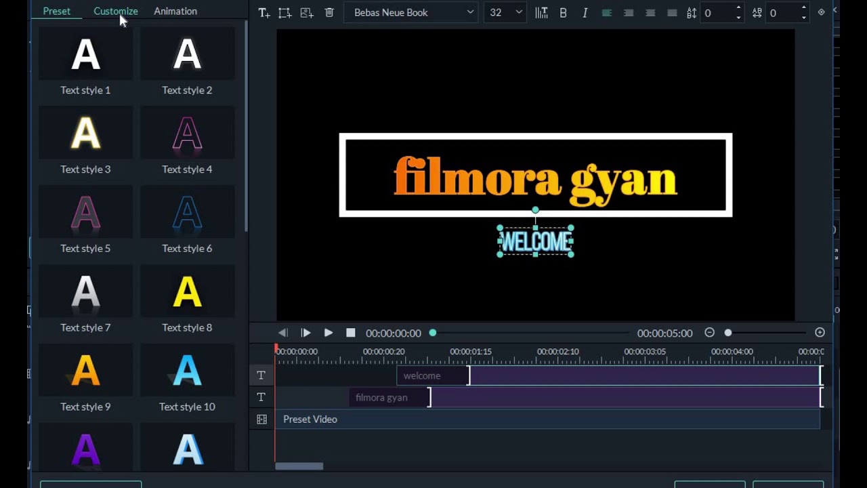Click the timeline horizontal scrollbar

pyautogui.click(x=299, y=466)
